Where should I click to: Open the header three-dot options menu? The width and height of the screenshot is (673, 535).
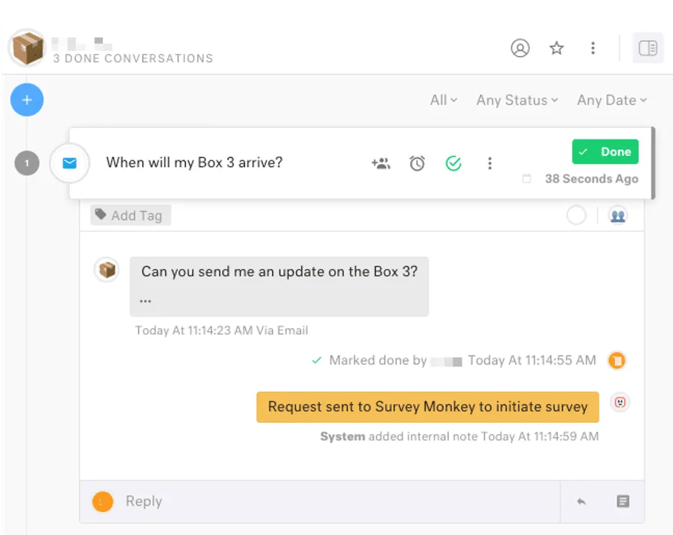coord(592,48)
